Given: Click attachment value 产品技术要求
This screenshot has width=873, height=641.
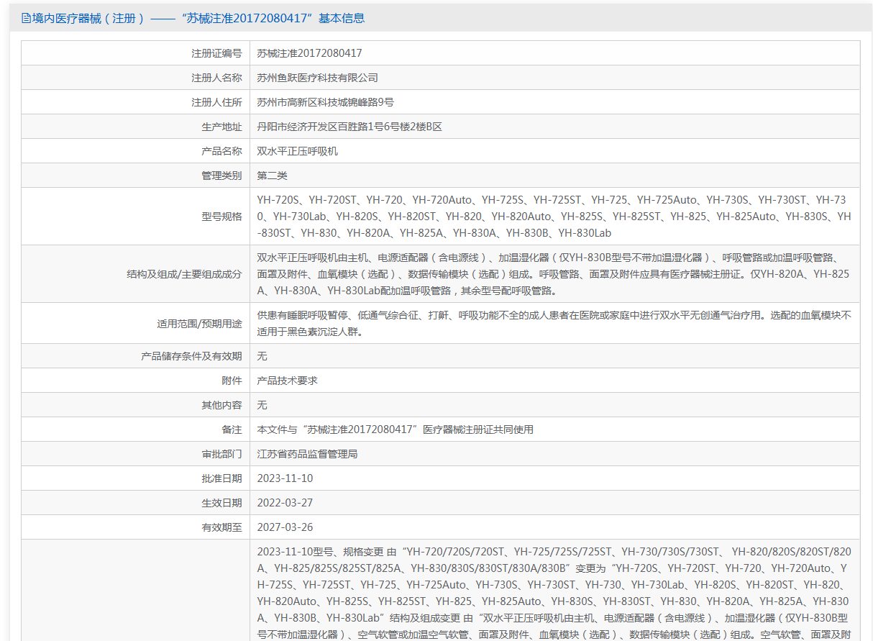Looking at the screenshot, I should coord(288,381).
